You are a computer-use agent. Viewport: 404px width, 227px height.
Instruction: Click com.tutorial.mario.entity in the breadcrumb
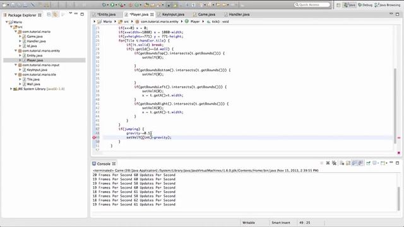(160, 21)
